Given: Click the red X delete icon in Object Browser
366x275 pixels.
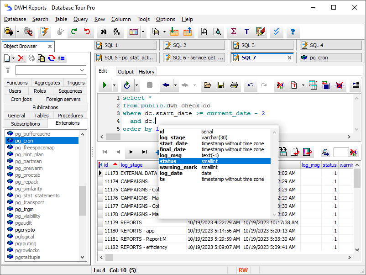Looking at the screenshot, I should (21, 58).
